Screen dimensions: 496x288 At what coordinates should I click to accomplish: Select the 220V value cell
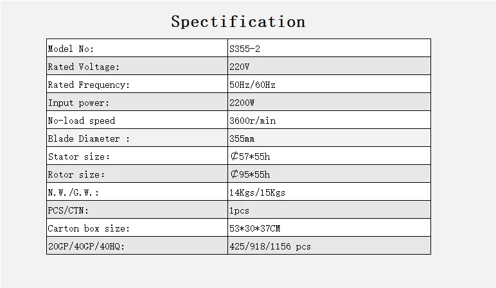pyautogui.click(x=240, y=67)
